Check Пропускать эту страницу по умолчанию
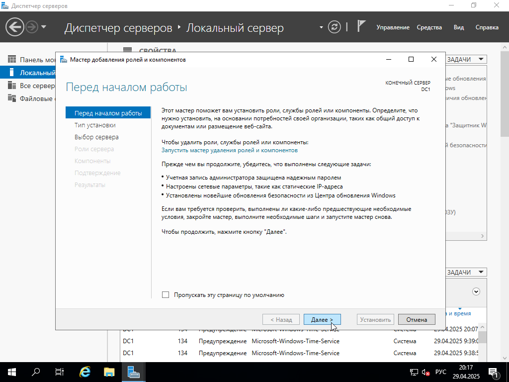This screenshot has width=509, height=382. coord(166,295)
